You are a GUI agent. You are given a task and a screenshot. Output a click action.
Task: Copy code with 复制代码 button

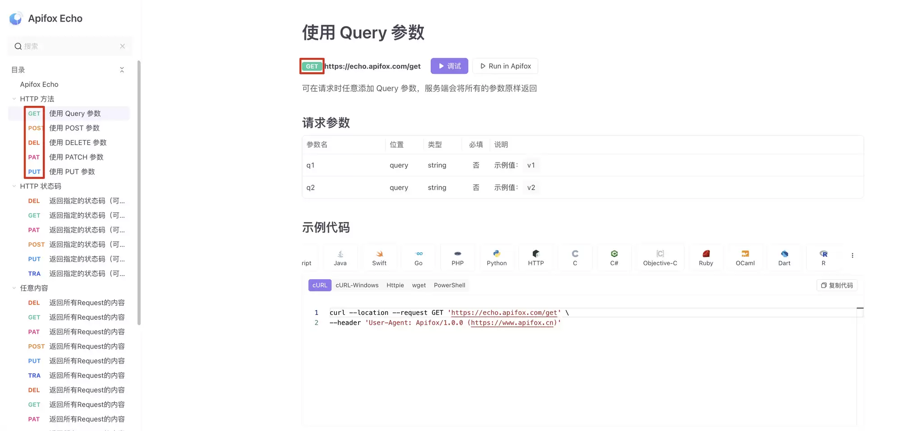pyautogui.click(x=837, y=286)
